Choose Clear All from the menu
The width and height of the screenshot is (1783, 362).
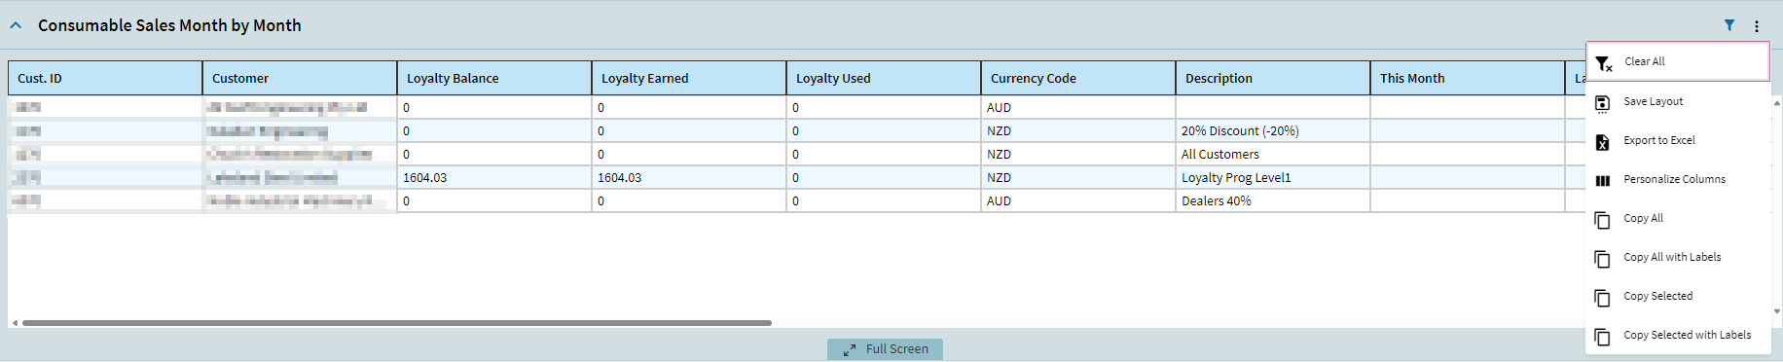click(x=1678, y=61)
